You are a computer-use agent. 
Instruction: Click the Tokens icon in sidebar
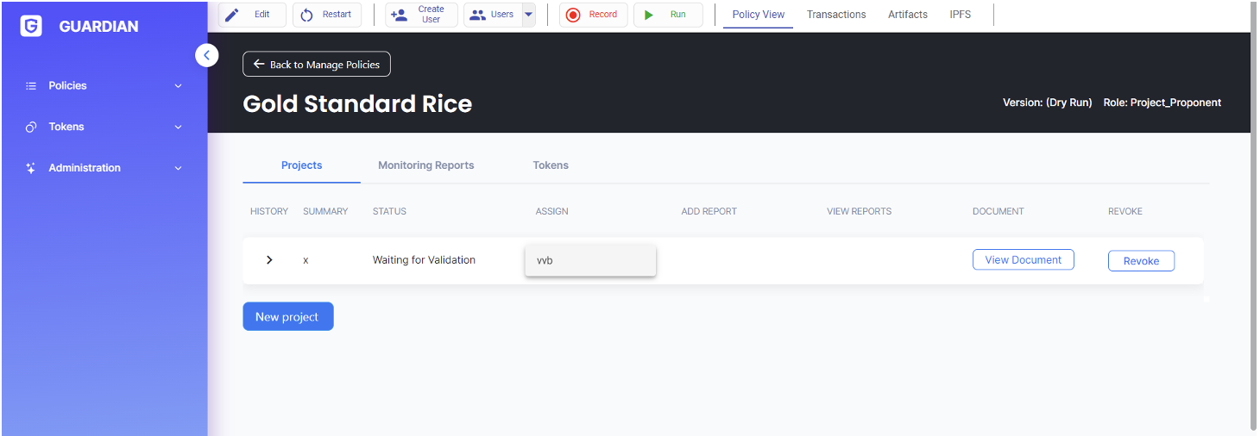(x=31, y=127)
